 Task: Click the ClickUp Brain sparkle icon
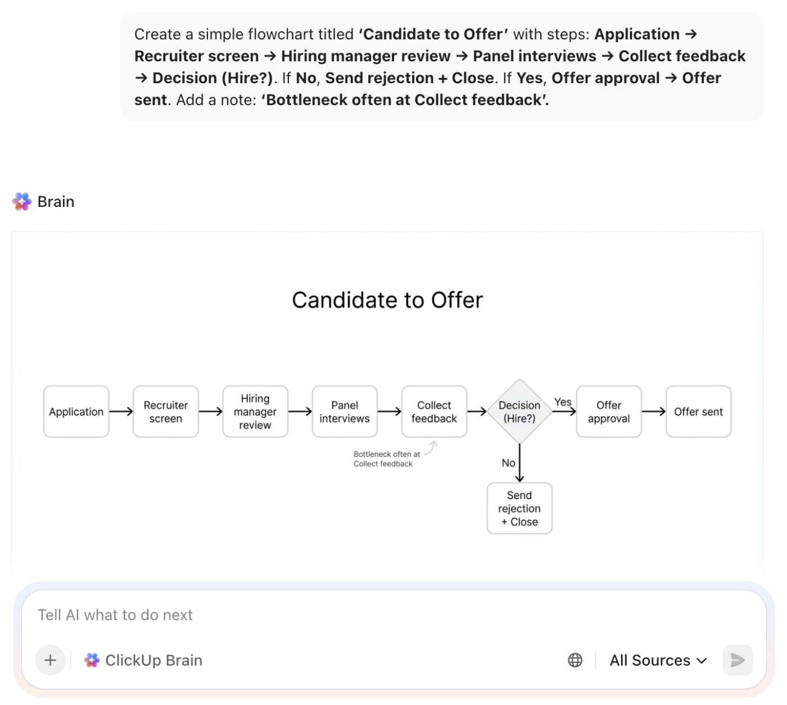pyautogui.click(x=92, y=660)
